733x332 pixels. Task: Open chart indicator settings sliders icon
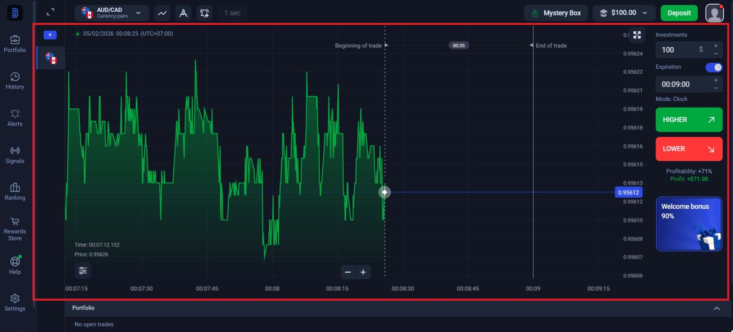click(83, 271)
